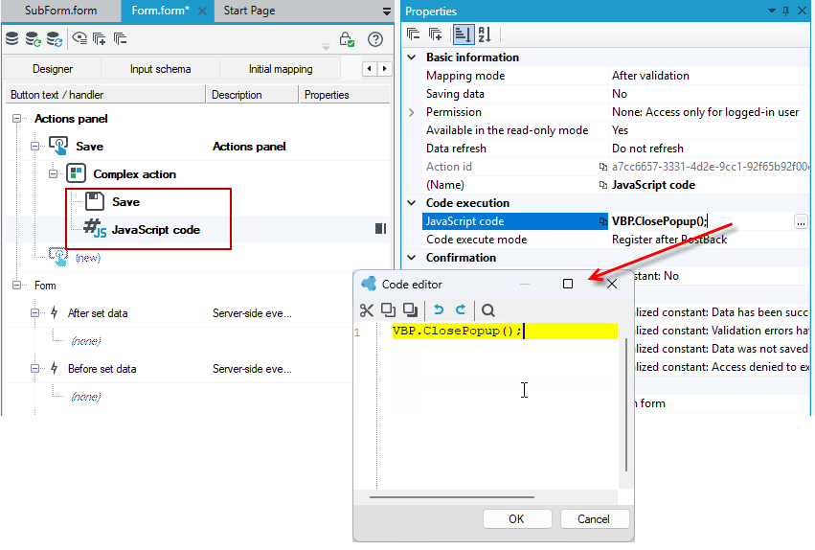This screenshot has width=815, height=550.
Task: Click the Copy icon in Code editor
Action: [x=388, y=309]
